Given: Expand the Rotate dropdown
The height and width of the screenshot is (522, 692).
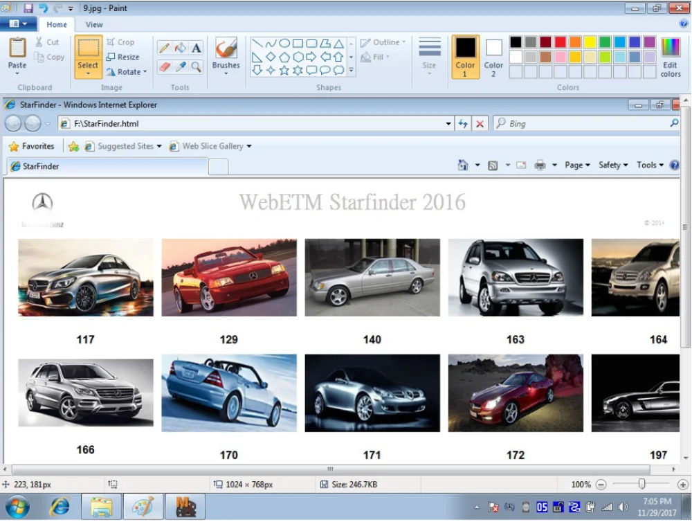Looking at the screenshot, I should pos(127,71).
